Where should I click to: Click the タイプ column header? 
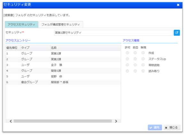35,48
